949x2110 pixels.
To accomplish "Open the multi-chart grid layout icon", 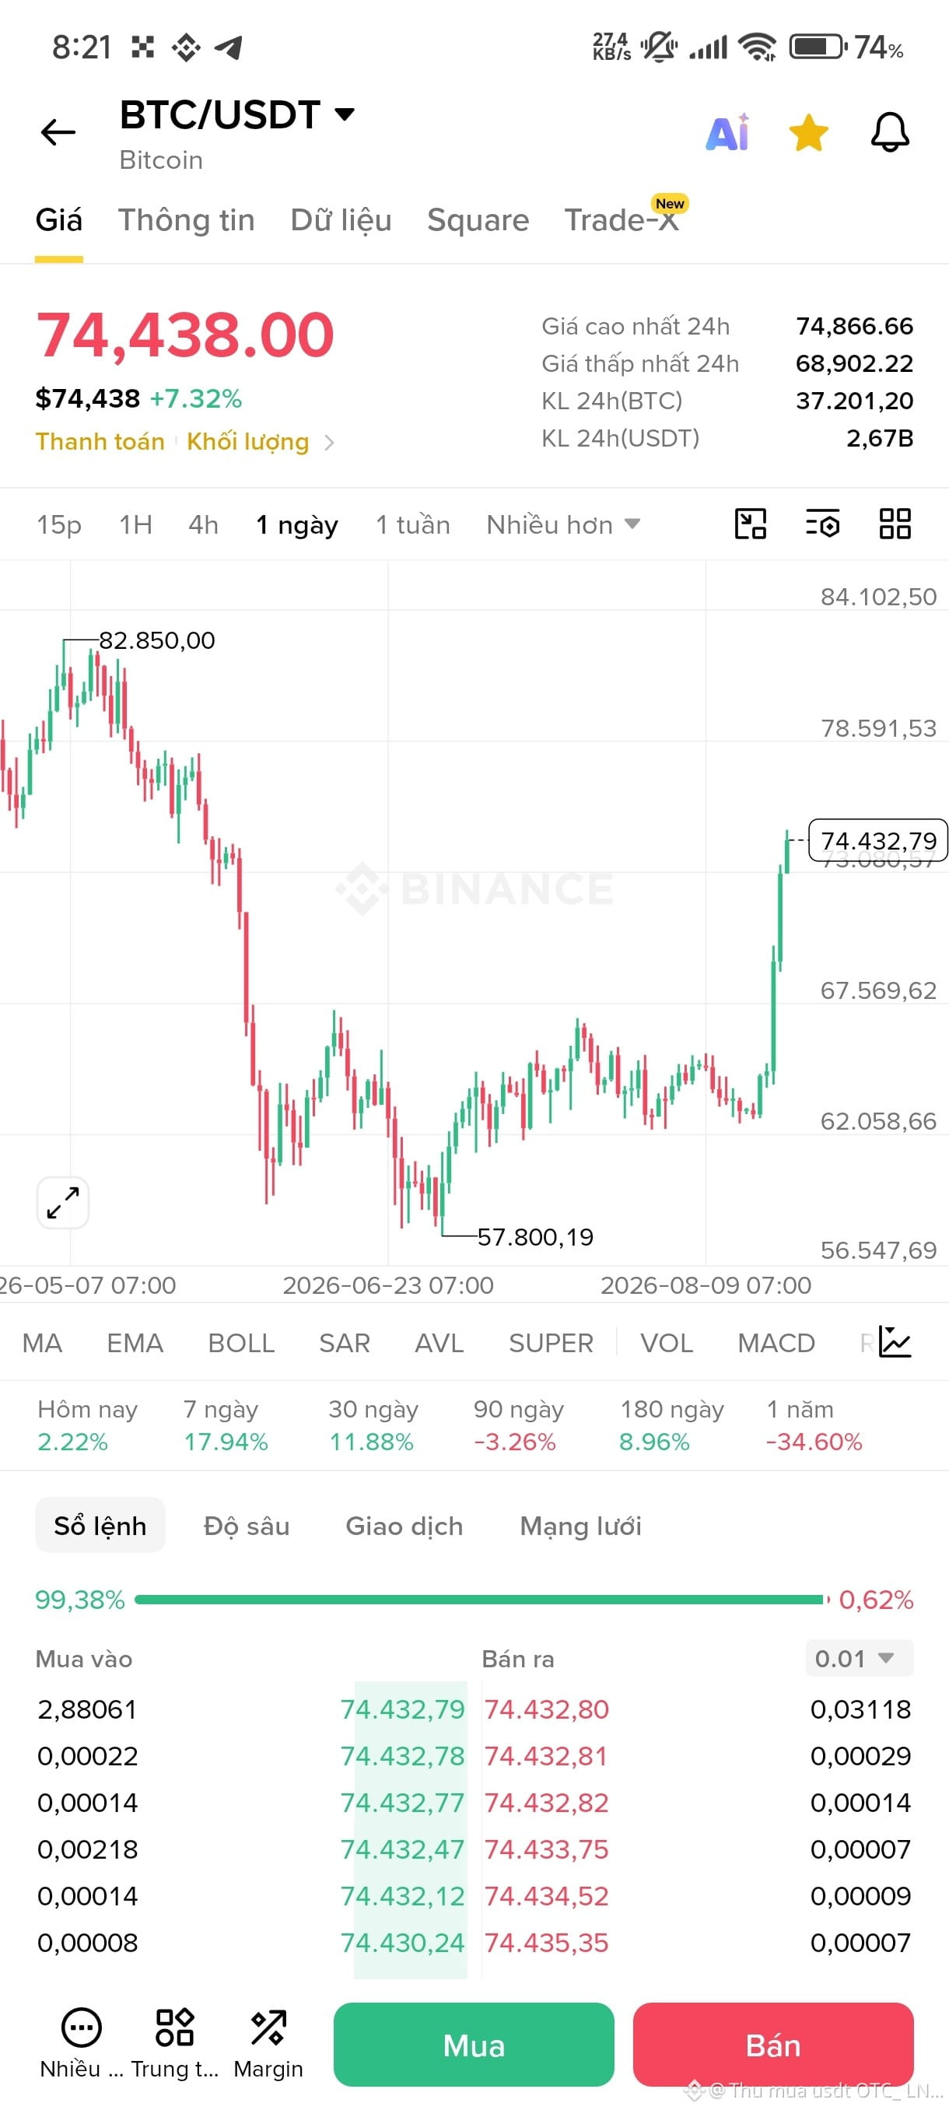I will click(x=895, y=524).
